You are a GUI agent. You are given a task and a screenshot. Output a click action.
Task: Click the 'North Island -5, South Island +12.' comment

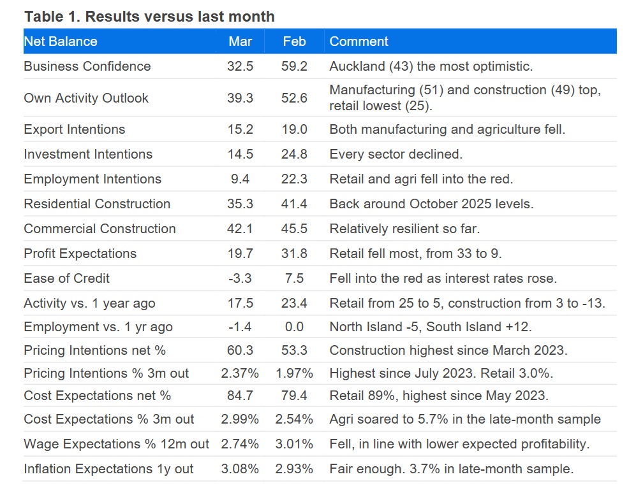coord(431,327)
